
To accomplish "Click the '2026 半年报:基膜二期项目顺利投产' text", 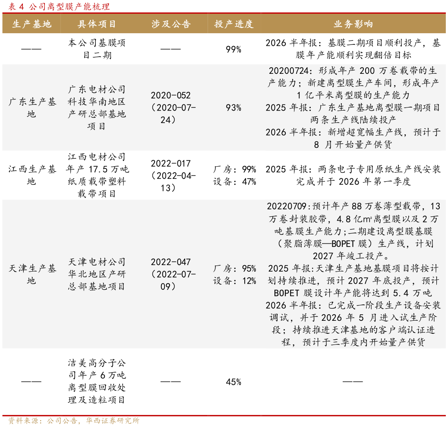I will (x=353, y=49).
